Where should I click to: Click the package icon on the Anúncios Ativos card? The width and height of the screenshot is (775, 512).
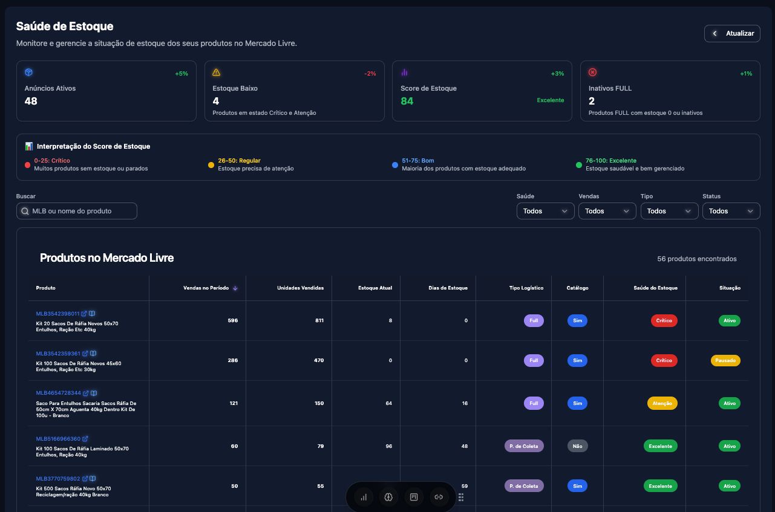point(28,72)
